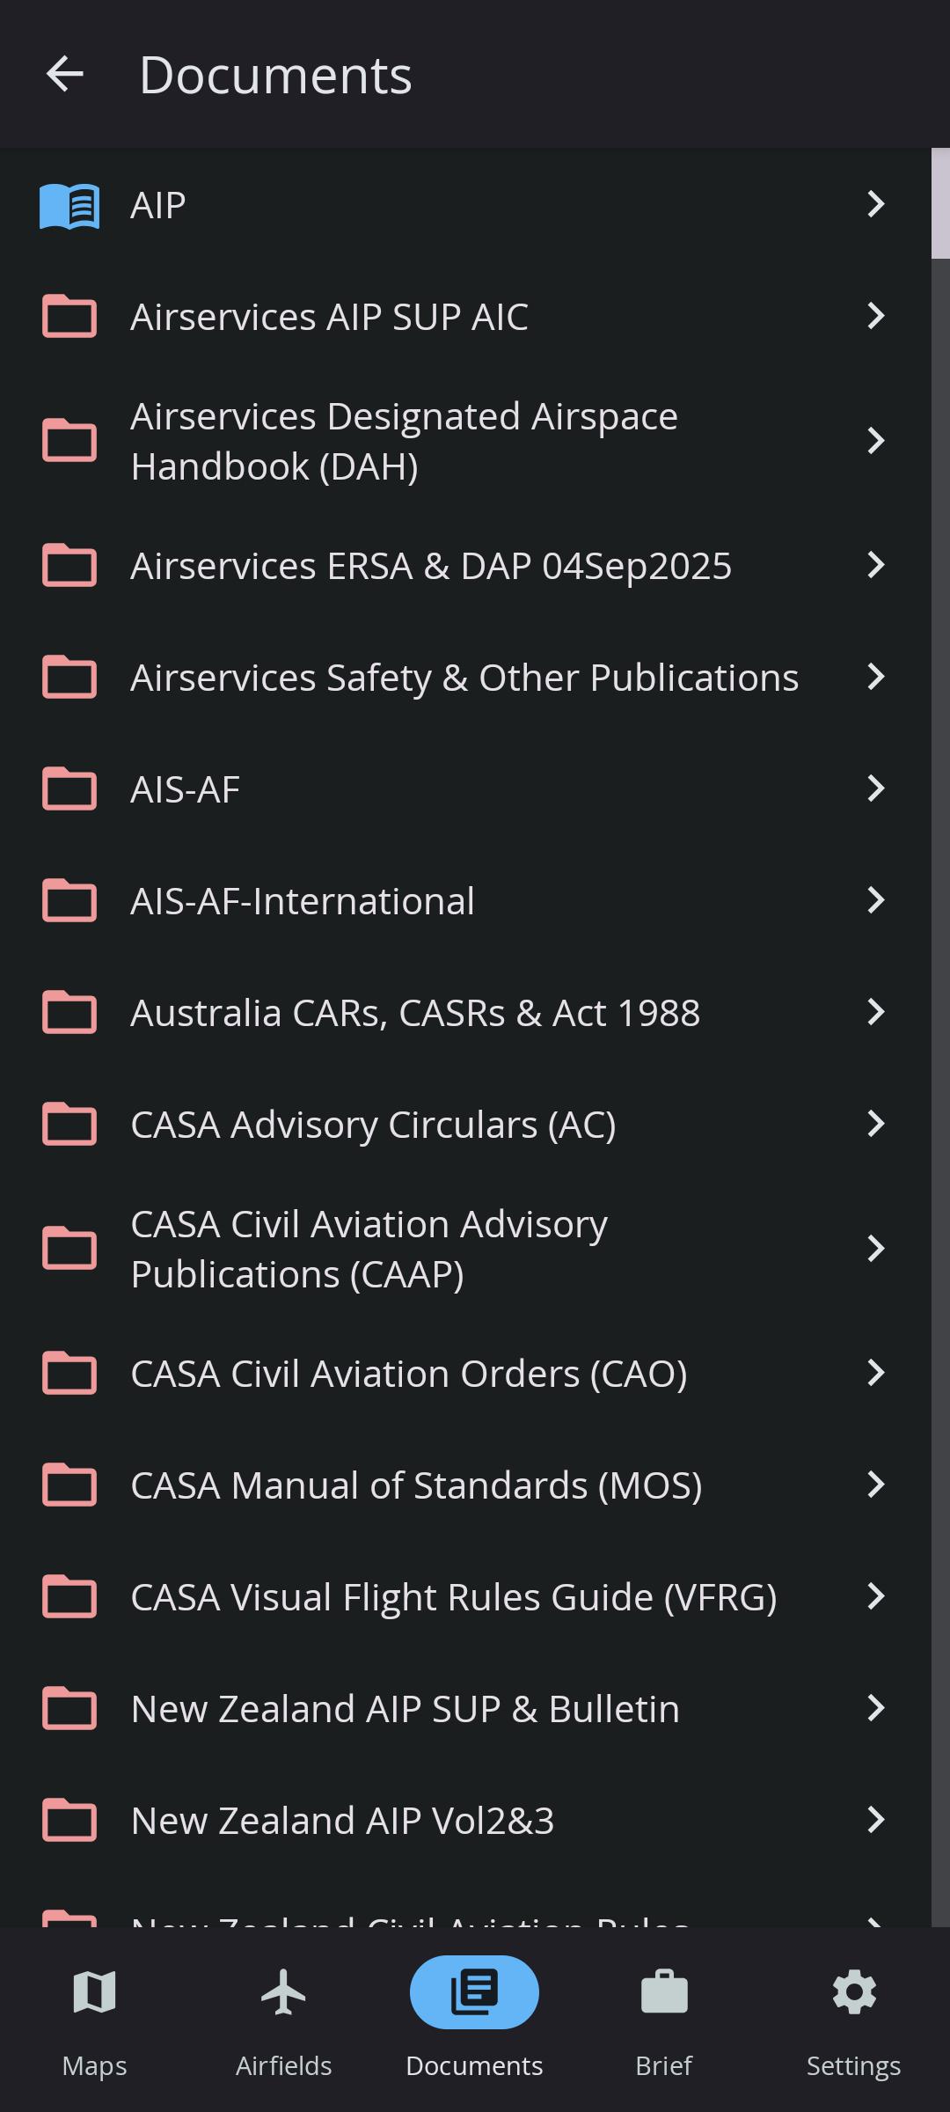This screenshot has height=2112, width=950.
Task: Click the vertical scrollbar thumb
Action: point(940,204)
